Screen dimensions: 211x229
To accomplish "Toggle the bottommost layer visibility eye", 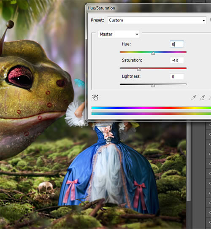I will pos(210,222).
